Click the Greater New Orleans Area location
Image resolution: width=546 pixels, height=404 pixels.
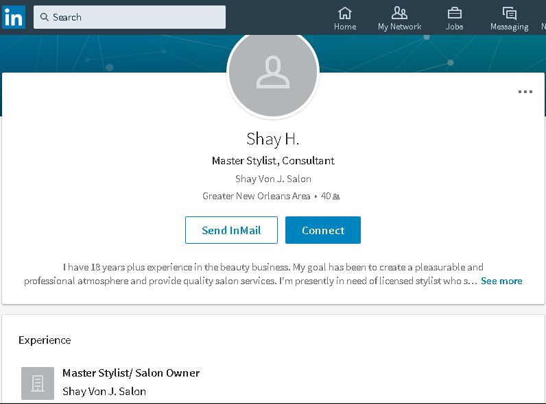coord(256,196)
